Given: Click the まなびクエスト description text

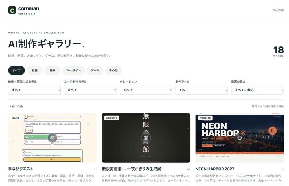Looking at the screenshot, I should click(51, 178).
